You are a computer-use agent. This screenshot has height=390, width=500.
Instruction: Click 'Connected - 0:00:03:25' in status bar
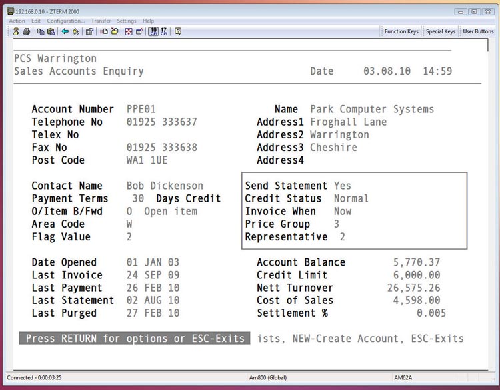tap(34, 377)
